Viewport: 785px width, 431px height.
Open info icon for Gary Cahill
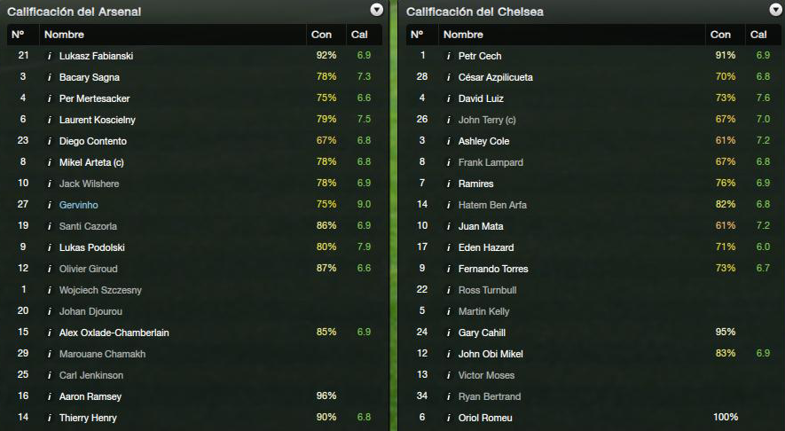[448, 333]
